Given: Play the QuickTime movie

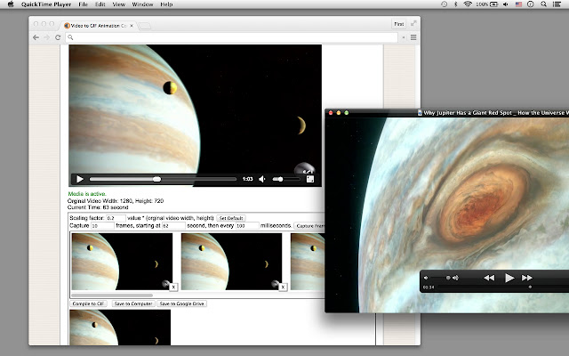Looking at the screenshot, I should pos(509,278).
